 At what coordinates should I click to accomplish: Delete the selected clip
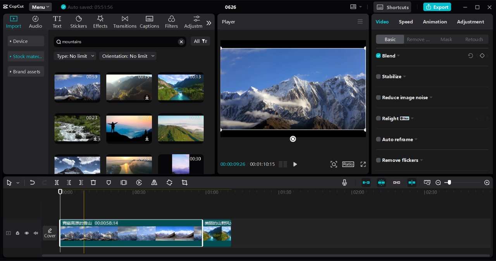click(93, 182)
